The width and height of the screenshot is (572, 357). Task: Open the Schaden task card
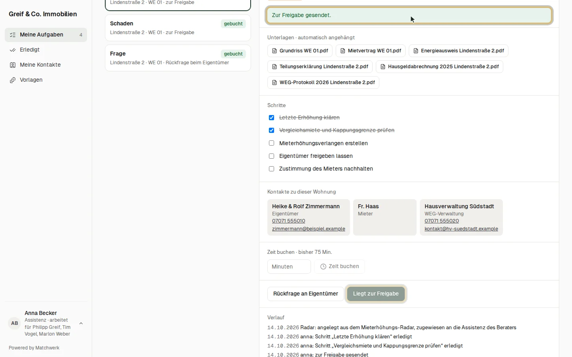click(178, 28)
